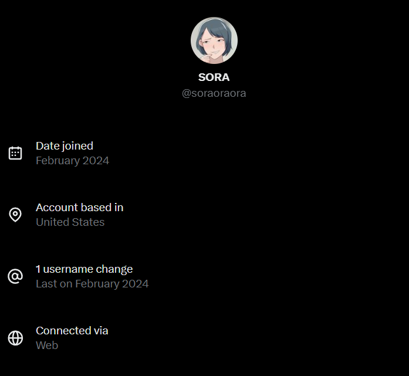Image resolution: width=409 pixels, height=376 pixels.
Task: Click Last on February 2024 text
Action: (92, 284)
